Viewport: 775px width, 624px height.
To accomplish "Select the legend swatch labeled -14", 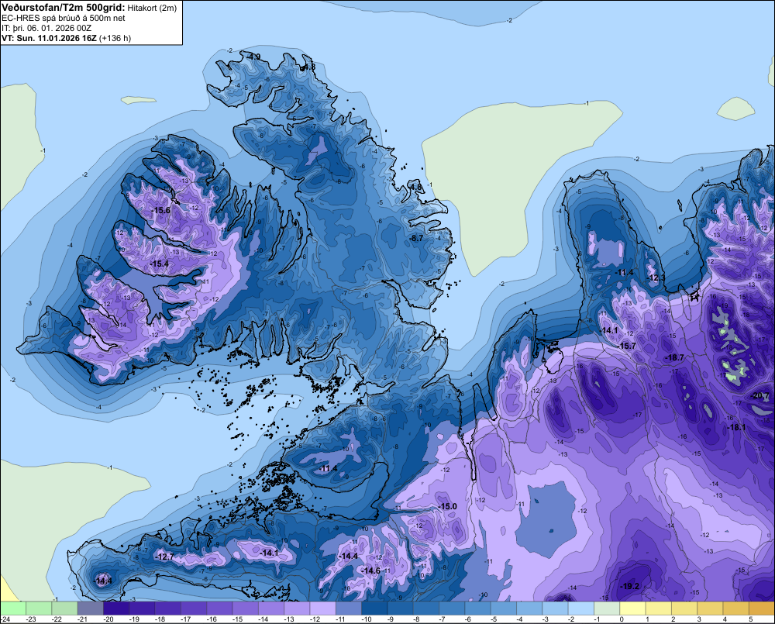I will (x=271, y=608).
